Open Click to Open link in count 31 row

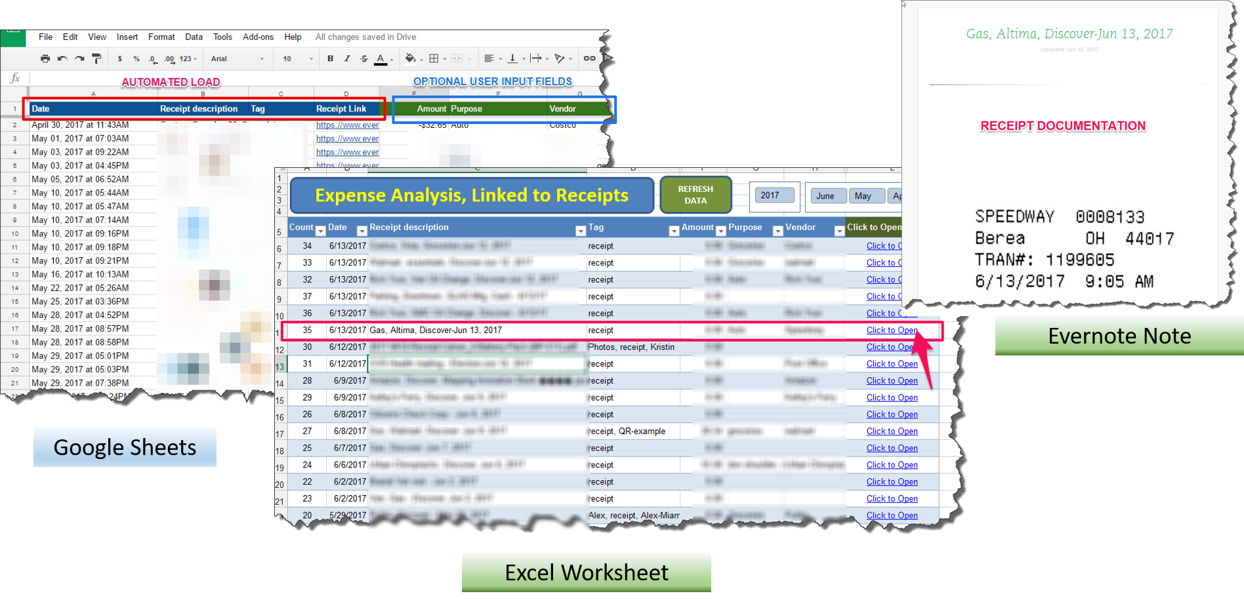[x=892, y=364]
